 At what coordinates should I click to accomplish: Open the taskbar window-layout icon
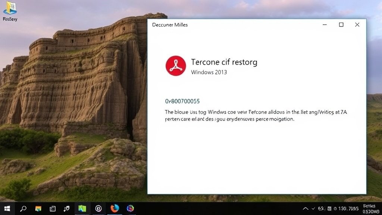(x=53, y=209)
